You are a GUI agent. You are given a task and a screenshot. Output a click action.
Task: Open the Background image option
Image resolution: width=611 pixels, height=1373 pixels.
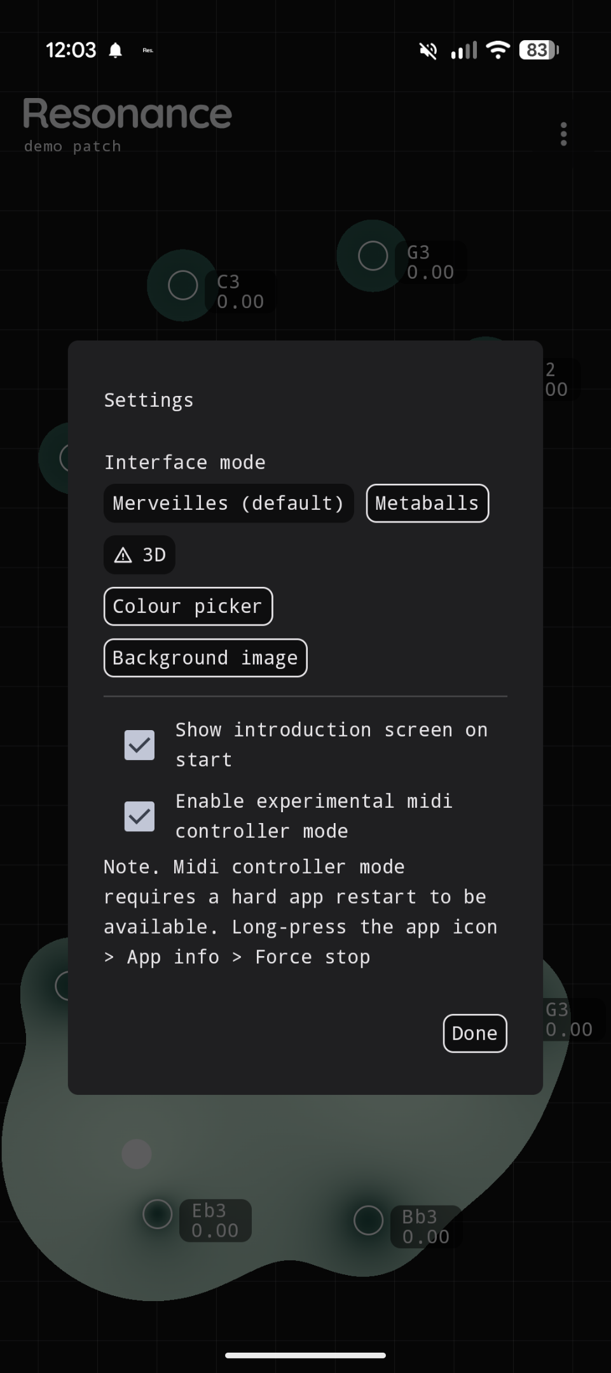205,658
